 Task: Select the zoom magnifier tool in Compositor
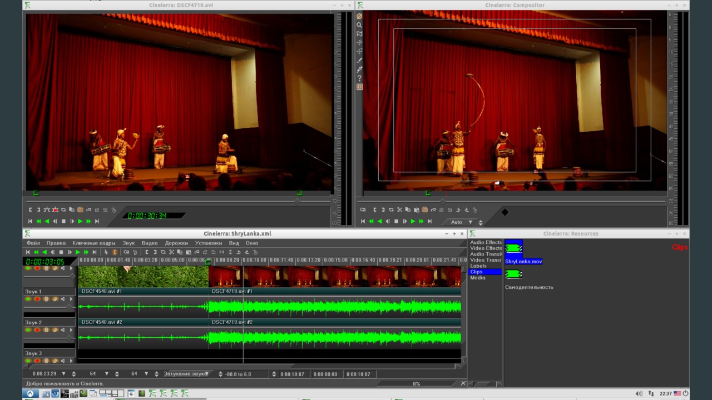(x=359, y=25)
